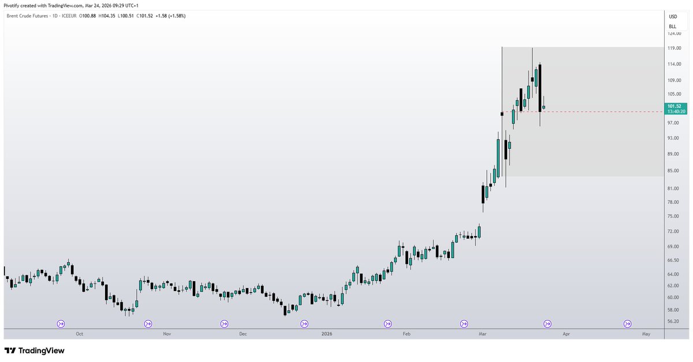Select the event marker icon nearest the Mar label
The image size is (693, 362).
464,324
